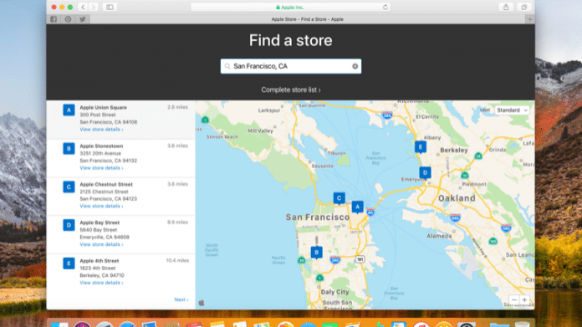Open the Complete store list link

pos(291,89)
